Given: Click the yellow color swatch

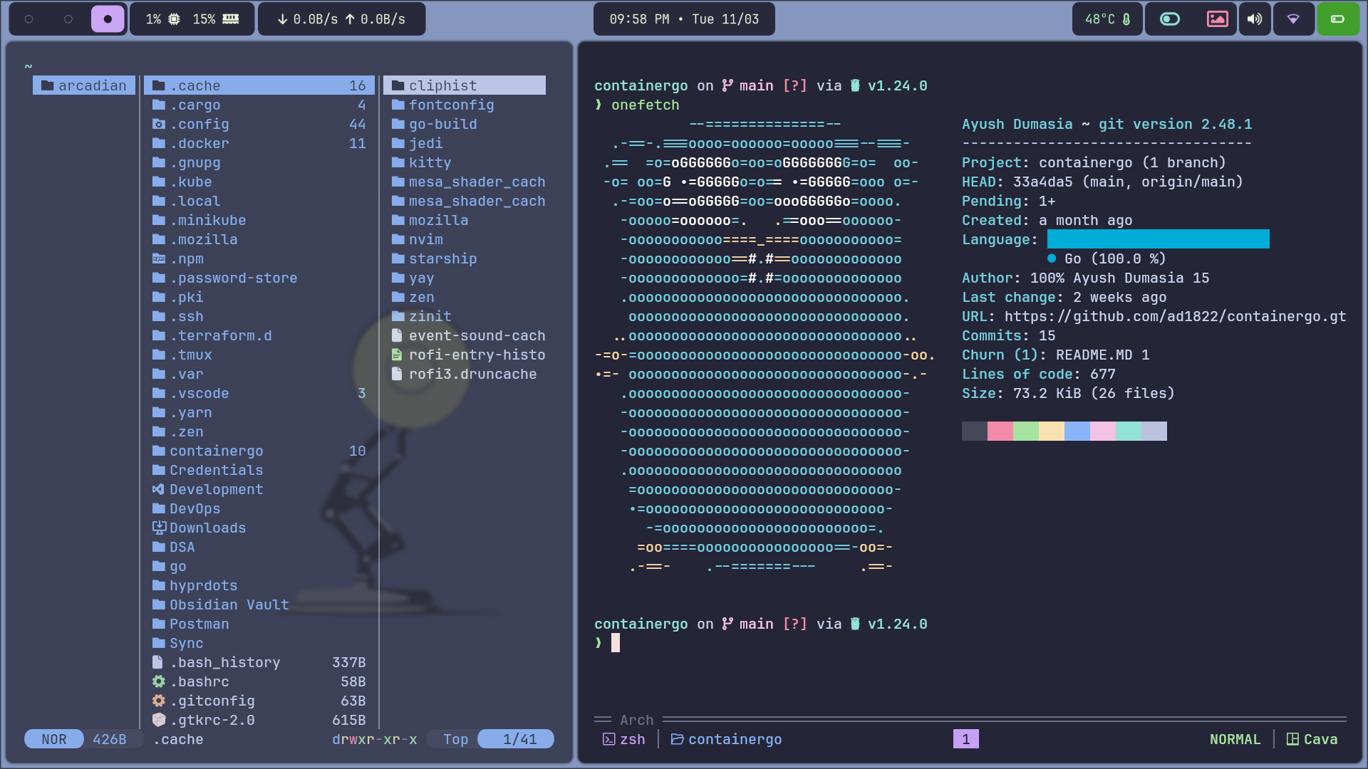Looking at the screenshot, I should coord(1052,431).
